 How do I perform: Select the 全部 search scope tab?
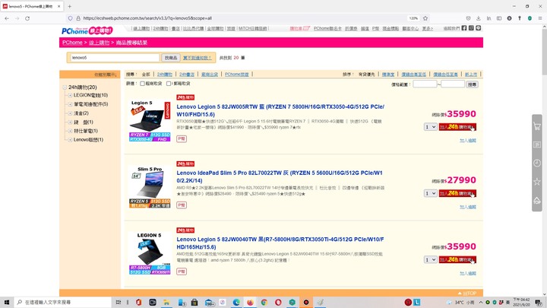tap(146, 75)
